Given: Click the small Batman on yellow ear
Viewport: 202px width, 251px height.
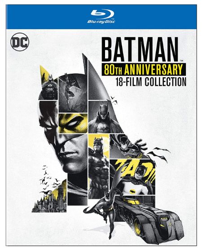Looking at the screenshot, I should click(x=48, y=83).
